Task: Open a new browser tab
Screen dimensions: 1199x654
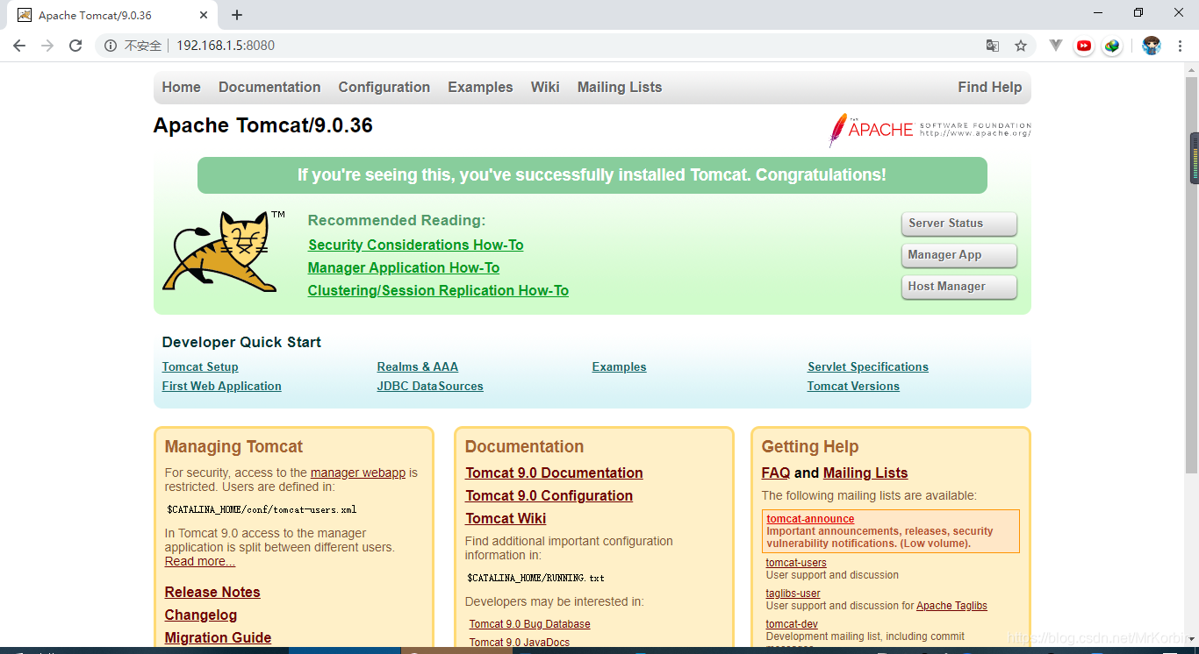Action: click(x=237, y=15)
